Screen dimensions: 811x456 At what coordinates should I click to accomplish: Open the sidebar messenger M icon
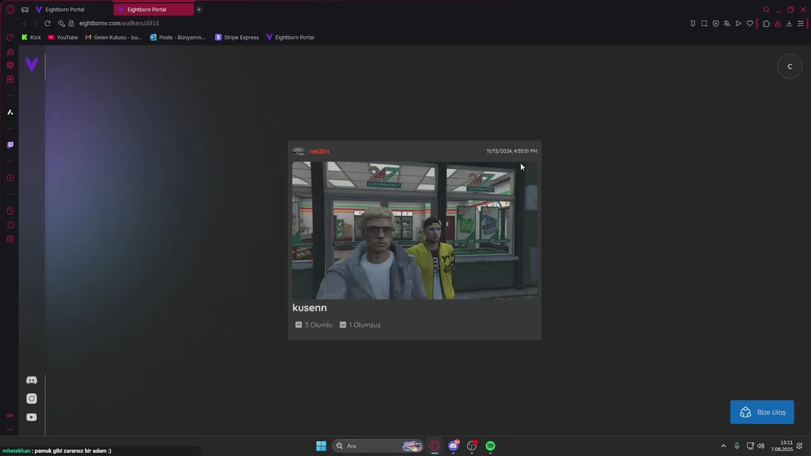pyautogui.click(x=10, y=79)
